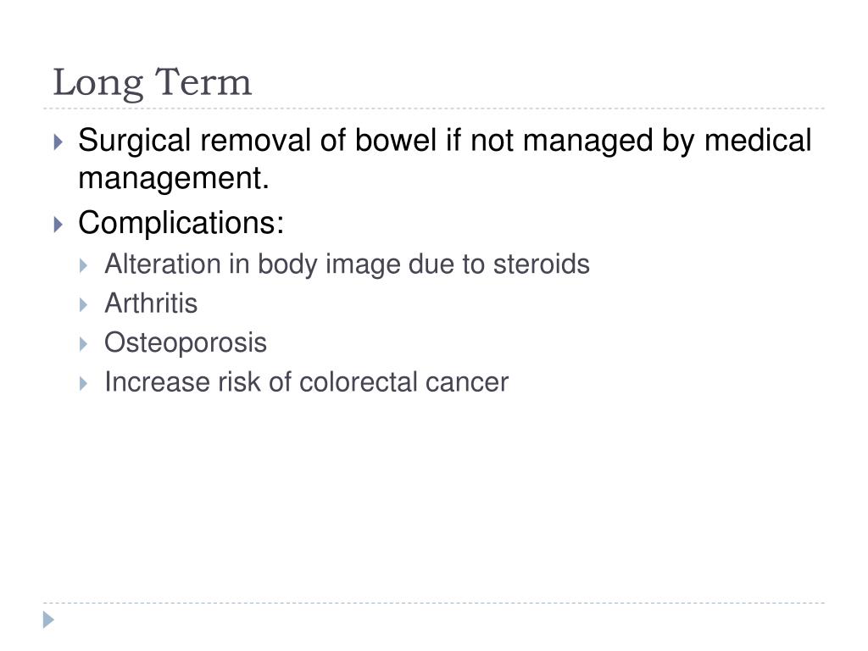Click the word steroids in the first sub-item
Screen dimensions: 868x651
click(541, 264)
